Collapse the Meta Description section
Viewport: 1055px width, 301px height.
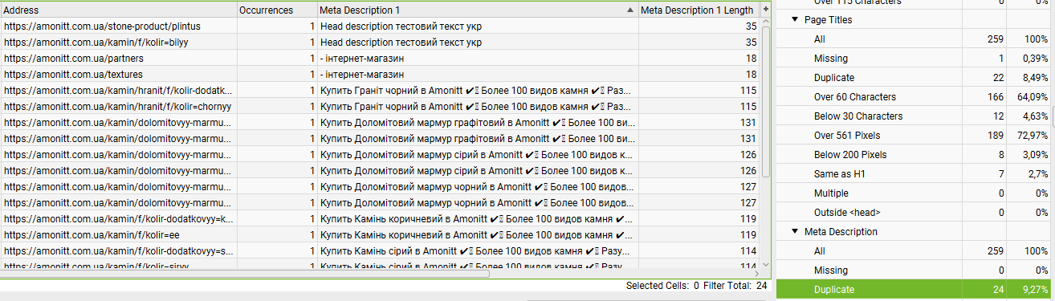click(795, 231)
